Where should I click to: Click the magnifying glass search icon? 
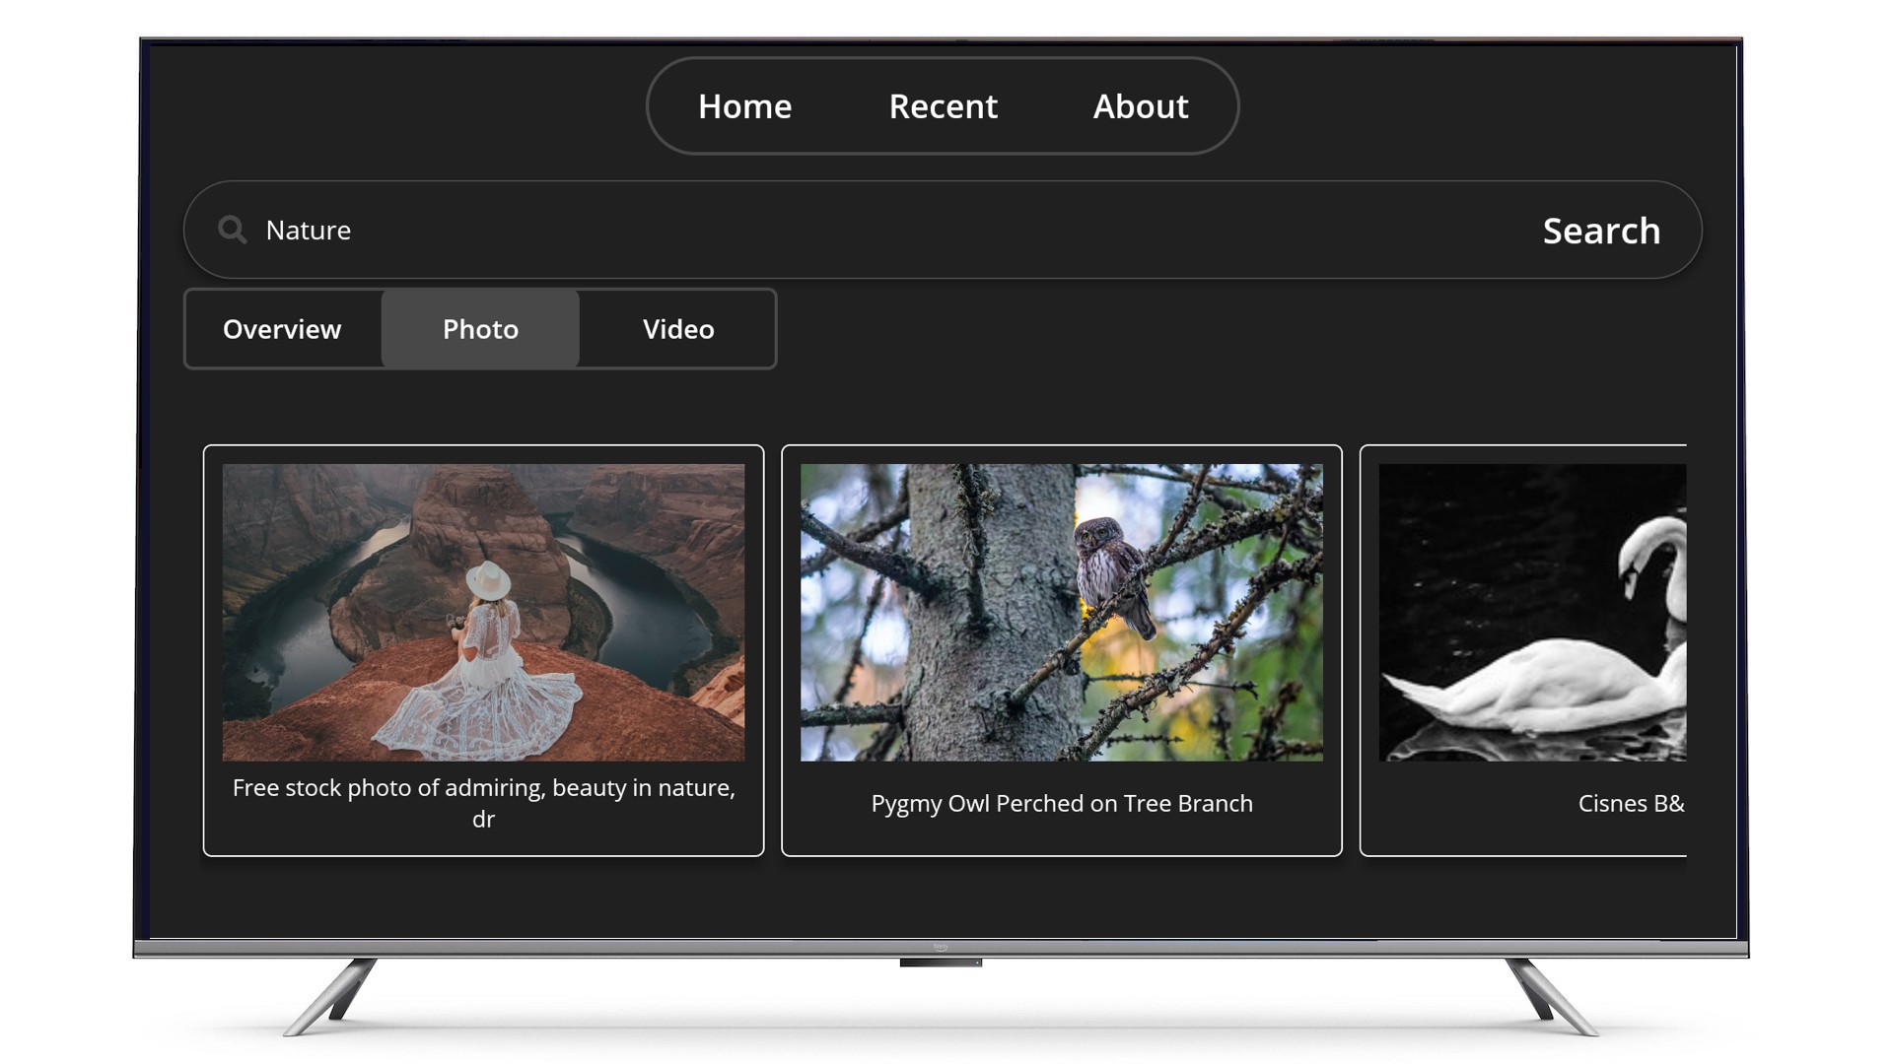pyautogui.click(x=232, y=230)
